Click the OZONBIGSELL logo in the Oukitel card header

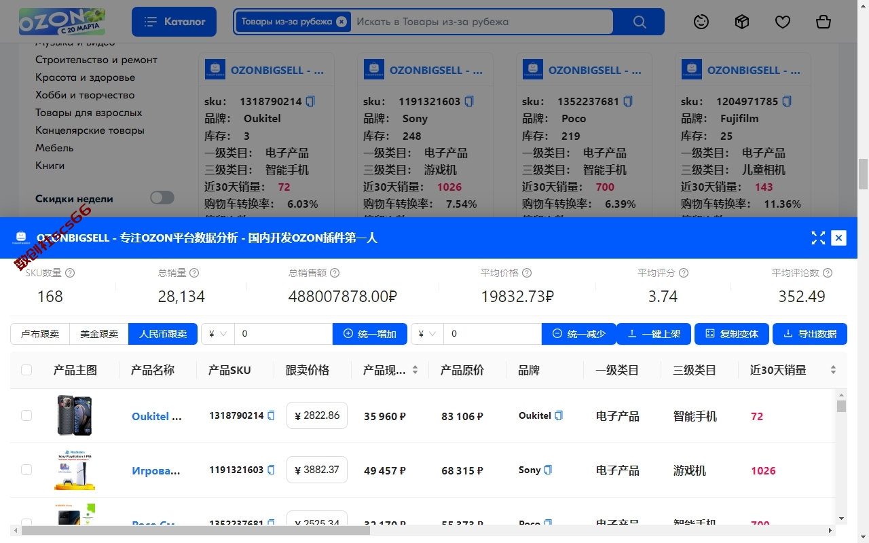[x=215, y=69]
